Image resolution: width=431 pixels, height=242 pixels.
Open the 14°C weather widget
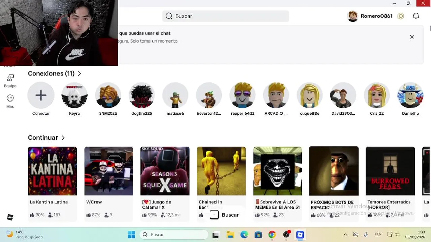[25, 235]
